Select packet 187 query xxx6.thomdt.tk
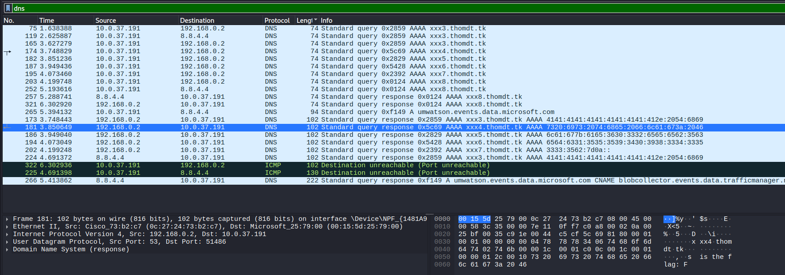This screenshot has height=275, width=785. 394,67
